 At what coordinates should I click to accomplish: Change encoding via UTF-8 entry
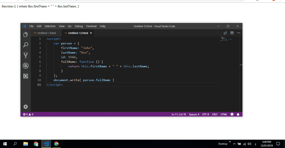point(206,114)
